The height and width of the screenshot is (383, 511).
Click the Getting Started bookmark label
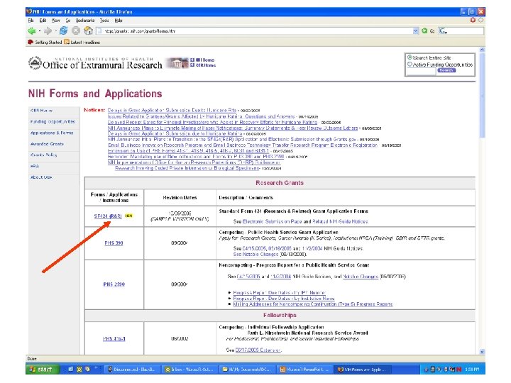pos(48,43)
